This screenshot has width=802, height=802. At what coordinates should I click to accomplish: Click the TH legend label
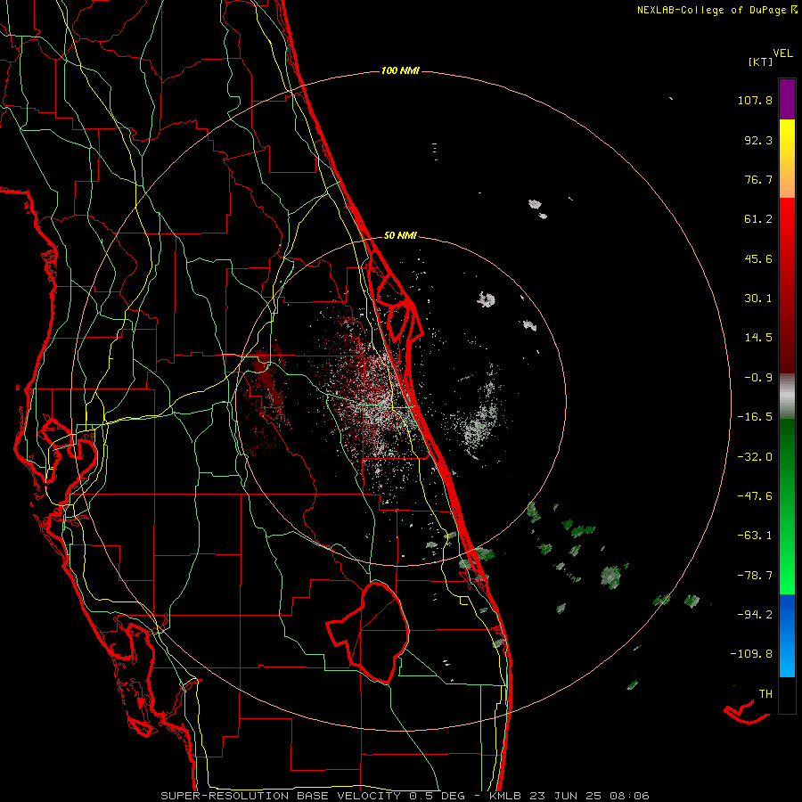pyautogui.click(x=765, y=694)
